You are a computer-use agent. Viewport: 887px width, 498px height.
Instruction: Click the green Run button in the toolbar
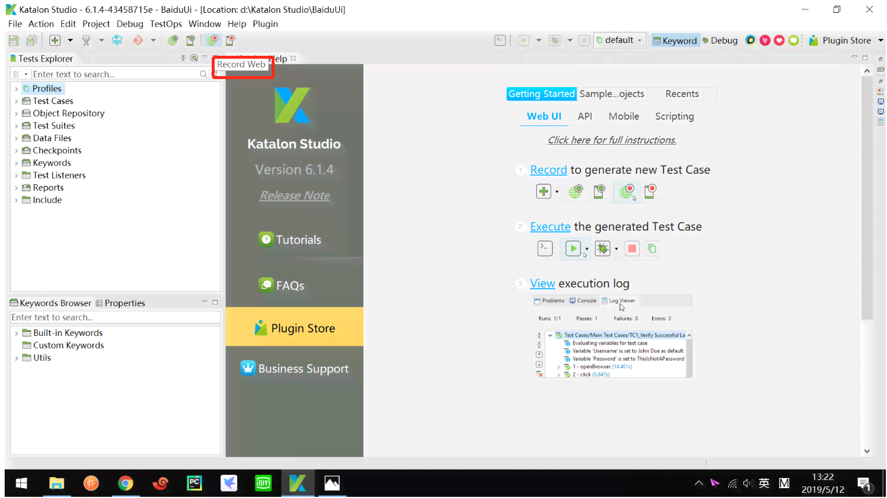point(523,40)
